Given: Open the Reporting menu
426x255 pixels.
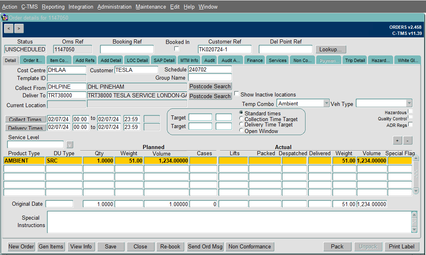Looking at the screenshot, I should click(53, 7).
